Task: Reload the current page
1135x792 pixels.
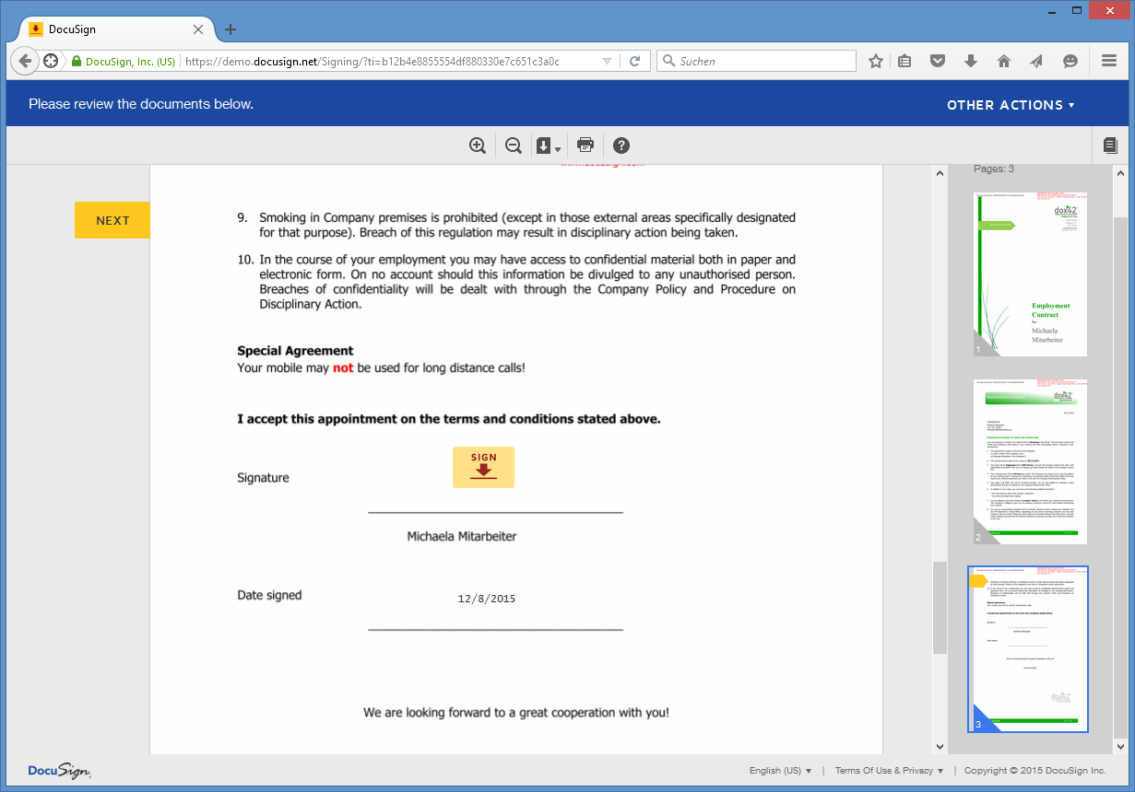Action: tap(635, 62)
